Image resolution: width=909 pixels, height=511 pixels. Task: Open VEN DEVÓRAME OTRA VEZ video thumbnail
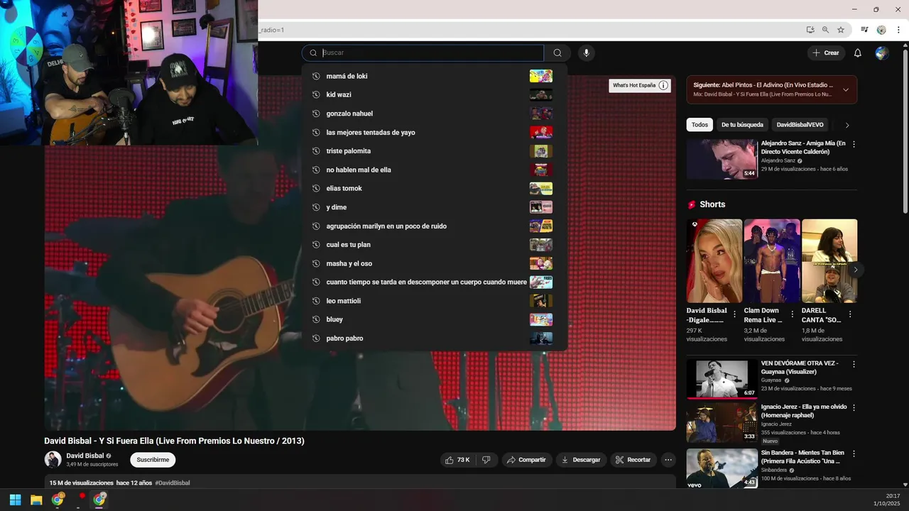[x=722, y=379]
